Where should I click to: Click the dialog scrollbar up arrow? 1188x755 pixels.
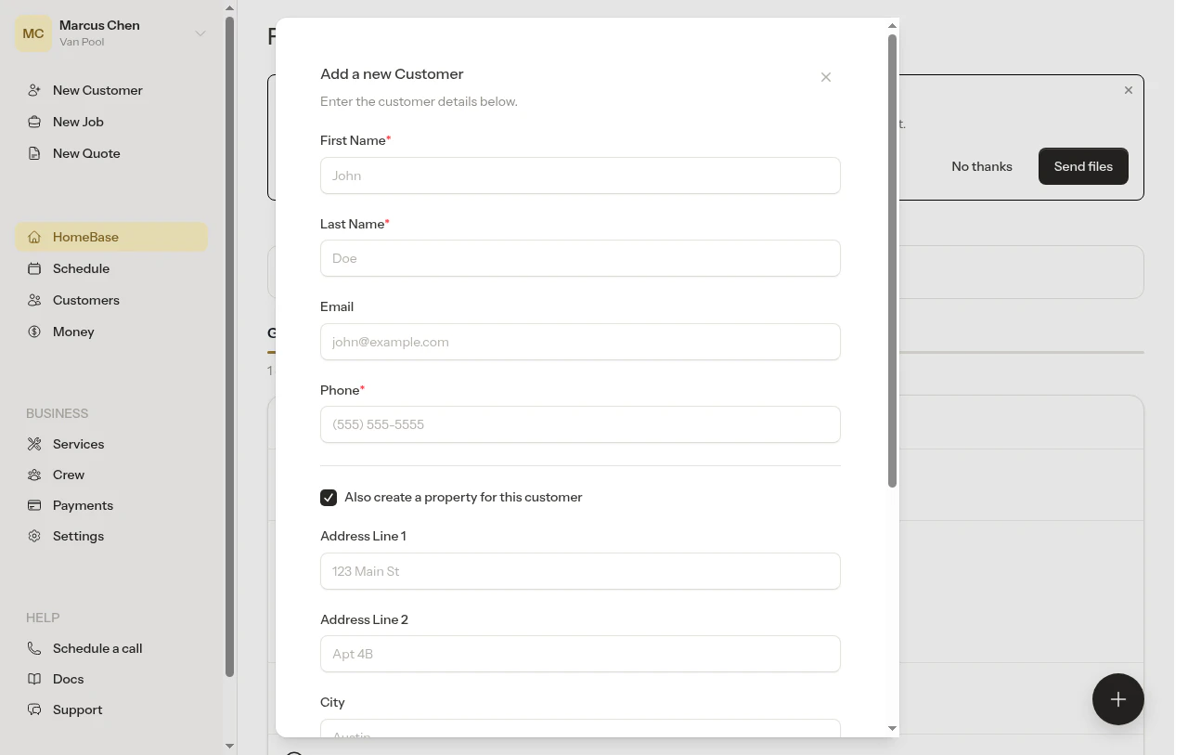[893, 26]
